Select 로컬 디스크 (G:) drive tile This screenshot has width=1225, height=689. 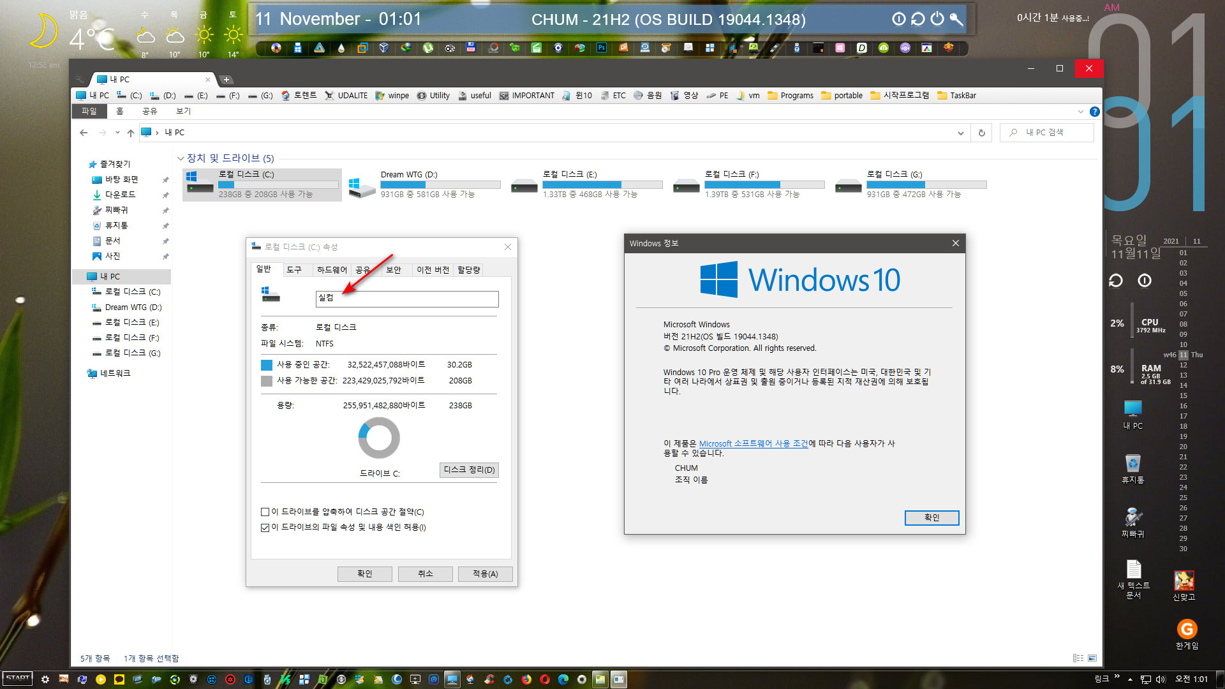pos(911,185)
